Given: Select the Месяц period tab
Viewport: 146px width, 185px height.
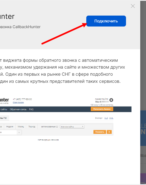Looking at the screenshot, I should coord(21,127).
